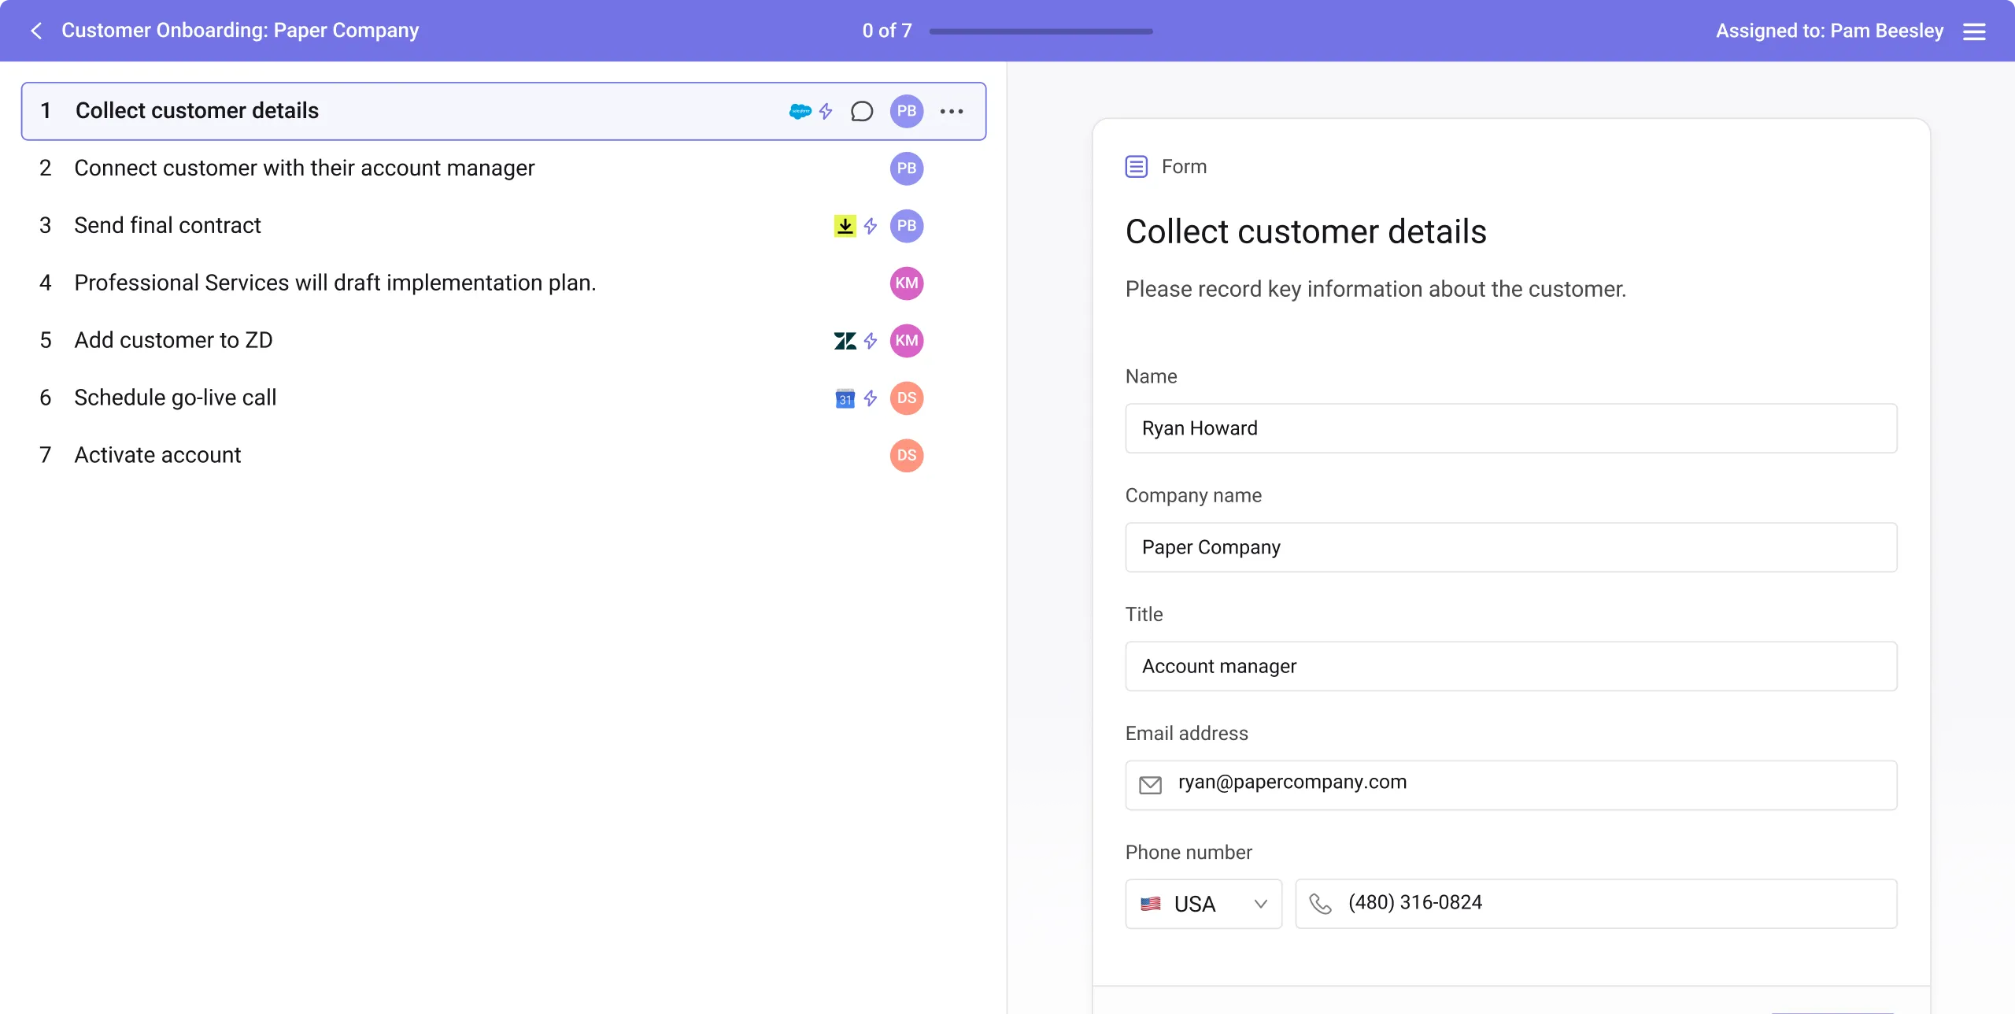Click the Email address input field
The width and height of the screenshot is (2015, 1014).
(x=1511, y=785)
